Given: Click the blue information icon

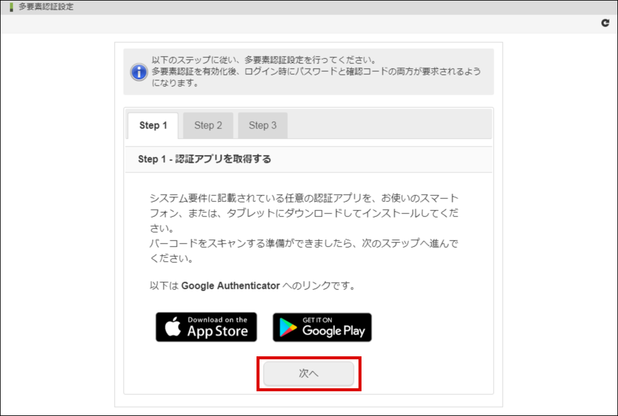Looking at the screenshot, I should point(139,72).
